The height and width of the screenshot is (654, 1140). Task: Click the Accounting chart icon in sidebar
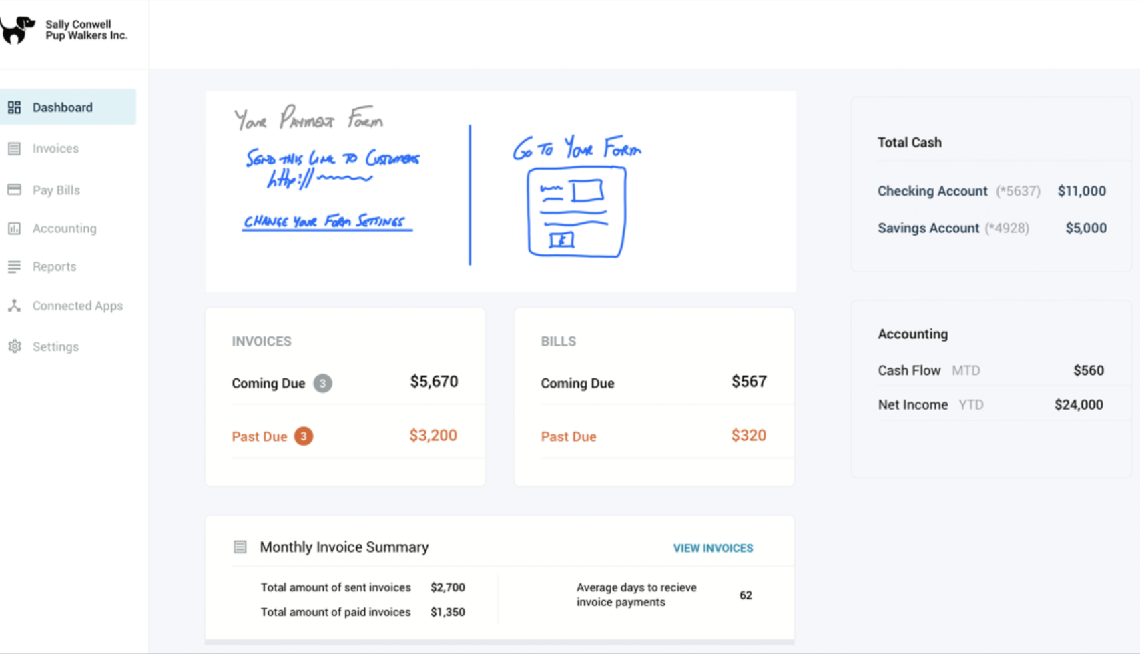click(14, 228)
